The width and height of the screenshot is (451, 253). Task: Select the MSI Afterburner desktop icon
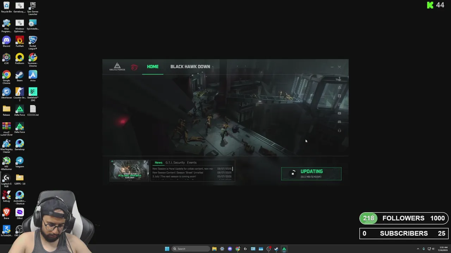click(6, 163)
